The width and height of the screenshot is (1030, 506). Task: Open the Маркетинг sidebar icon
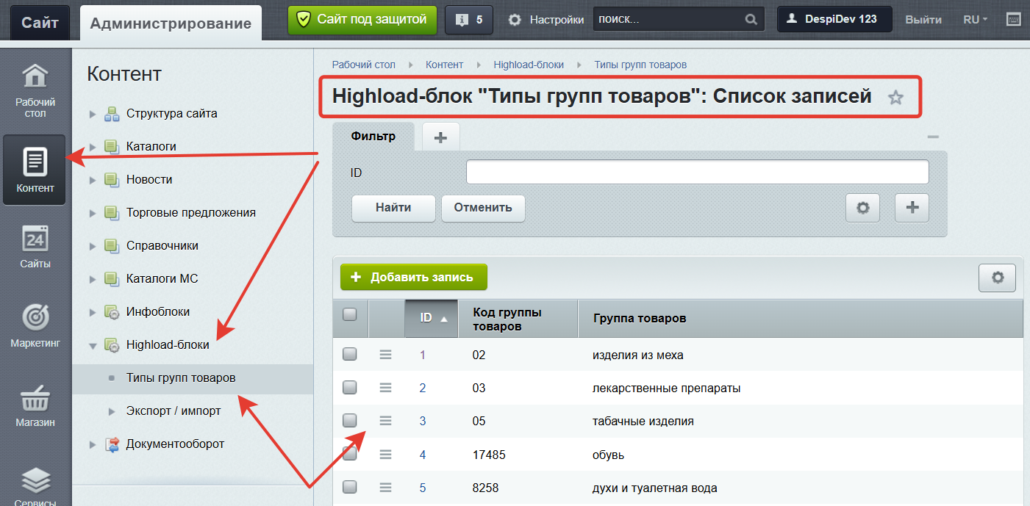pyautogui.click(x=35, y=327)
